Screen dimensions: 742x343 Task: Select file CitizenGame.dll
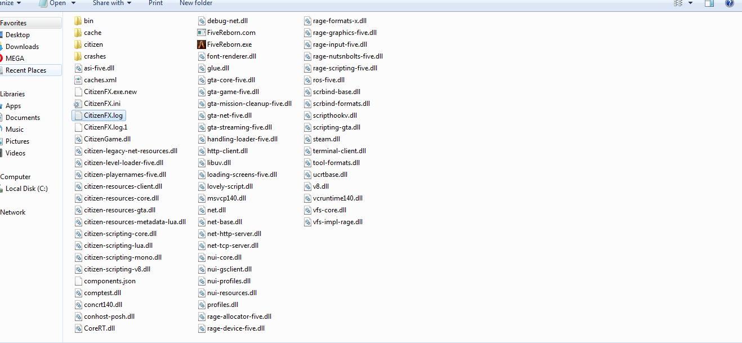point(108,139)
